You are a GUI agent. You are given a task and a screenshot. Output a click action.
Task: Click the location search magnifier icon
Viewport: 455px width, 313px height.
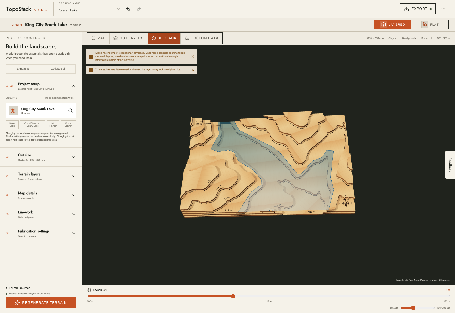pyautogui.click(x=70, y=111)
